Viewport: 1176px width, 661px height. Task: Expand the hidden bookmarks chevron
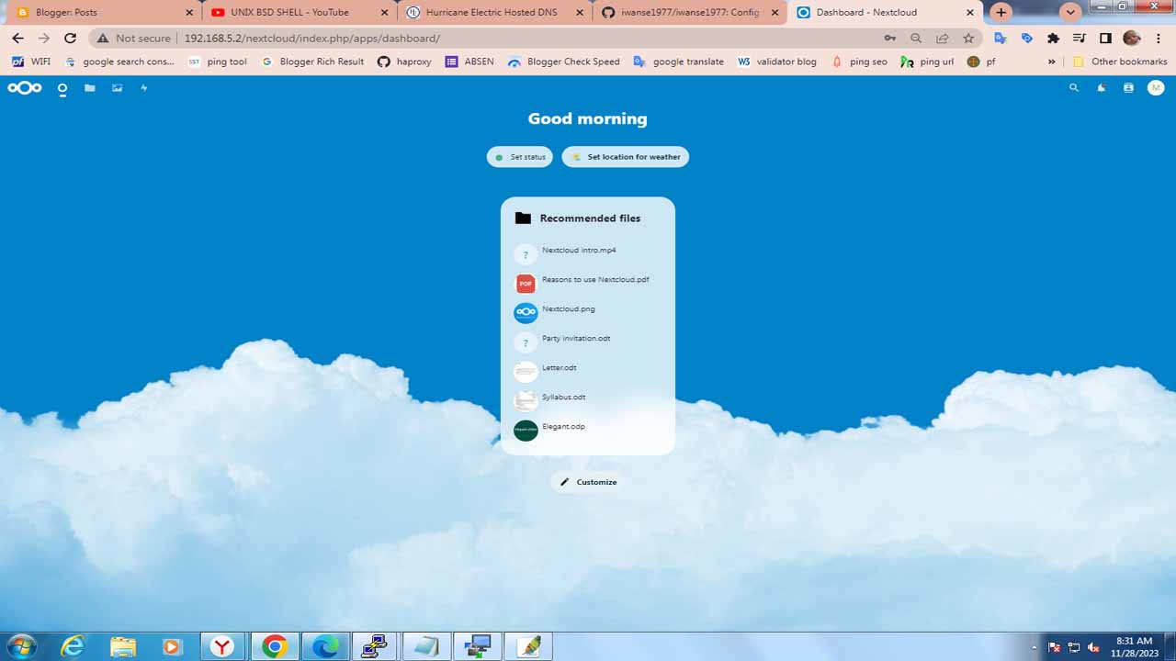[1052, 62]
